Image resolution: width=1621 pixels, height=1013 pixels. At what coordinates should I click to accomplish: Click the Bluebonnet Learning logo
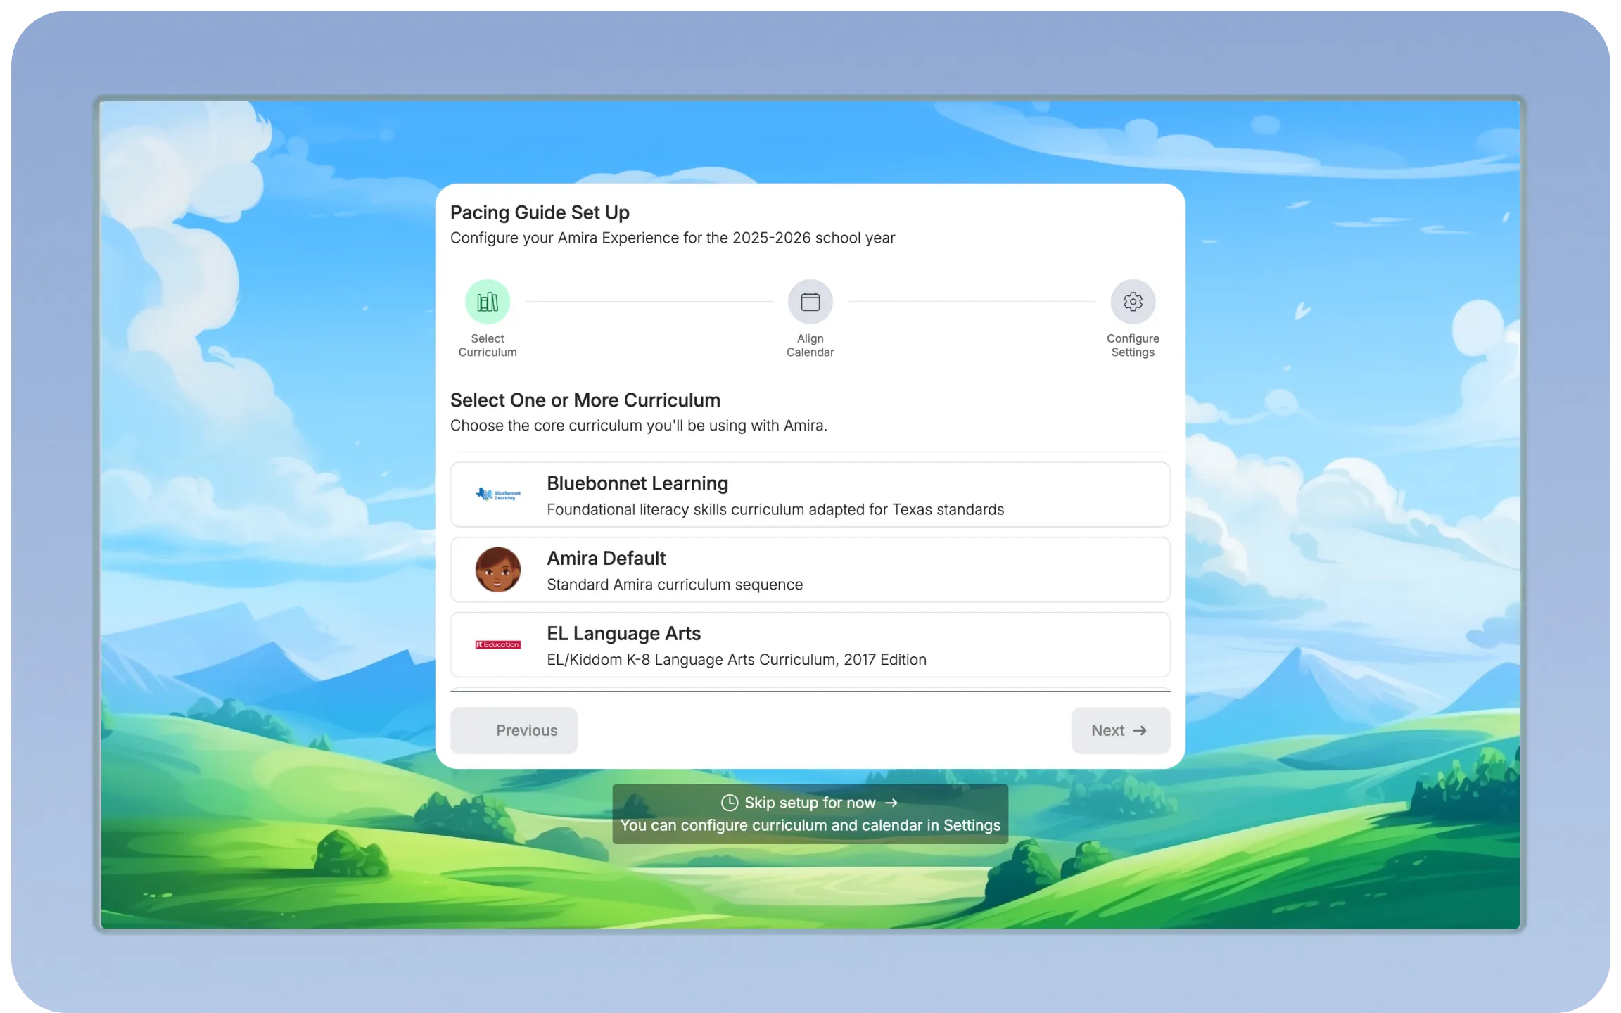[x=498, y=495]
